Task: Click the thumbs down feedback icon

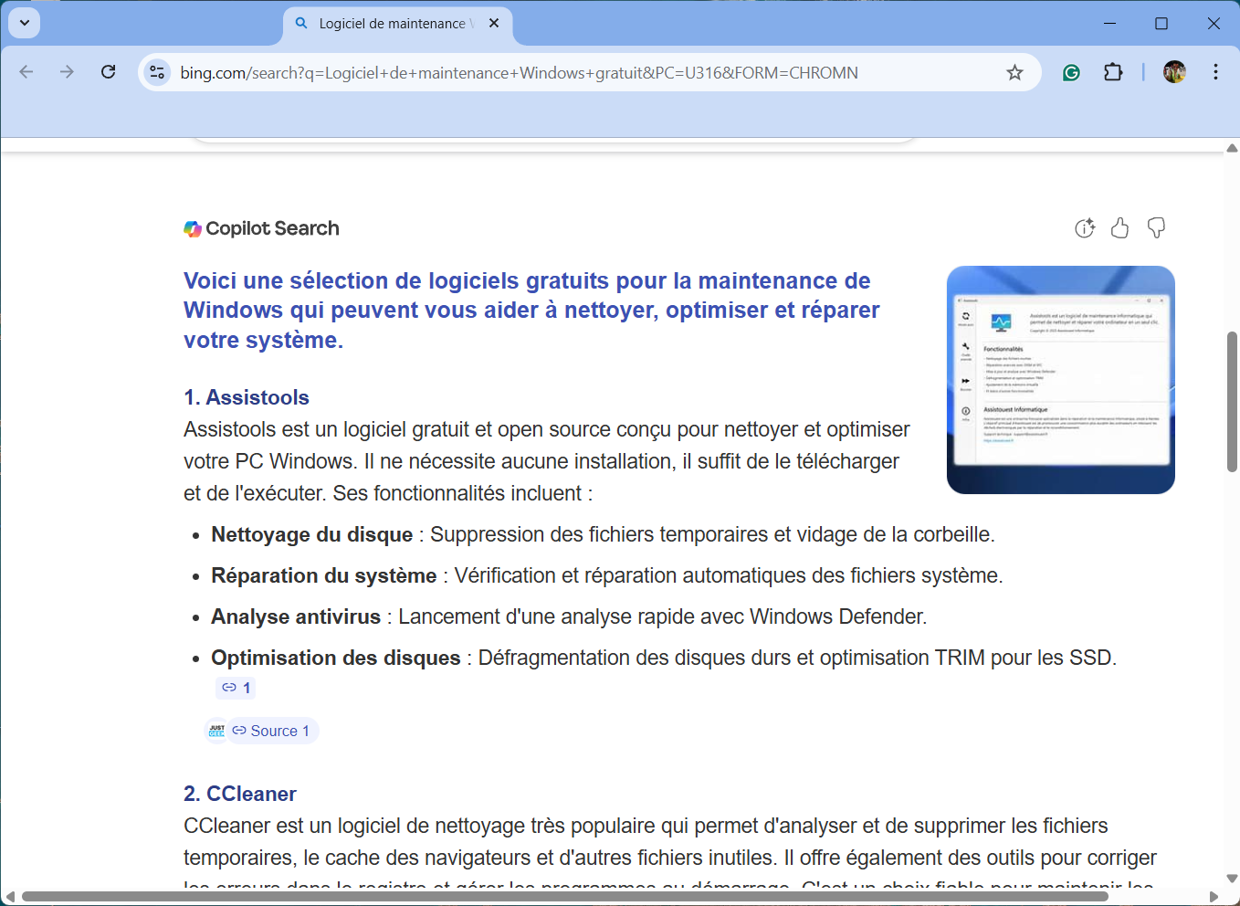Action: pos(1156,228)
